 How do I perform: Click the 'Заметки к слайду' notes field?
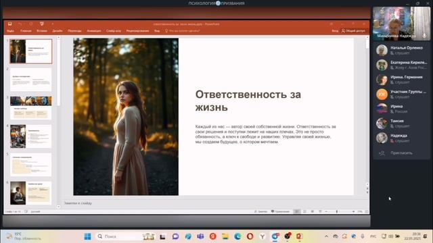pyautogui.click(x=78, y=203)
